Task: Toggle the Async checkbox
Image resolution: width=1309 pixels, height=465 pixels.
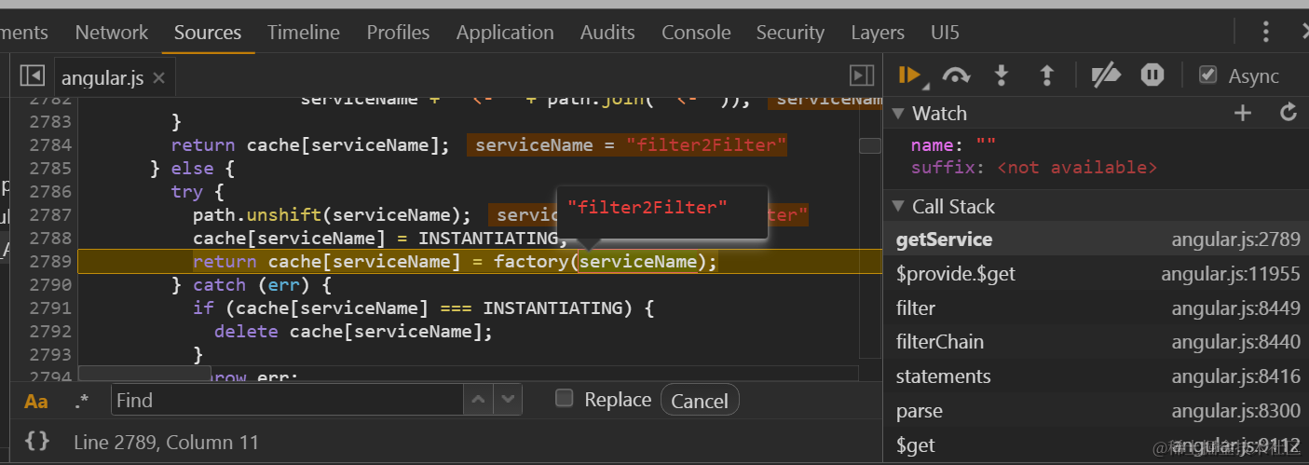Action: click(x=1208, y=75)
